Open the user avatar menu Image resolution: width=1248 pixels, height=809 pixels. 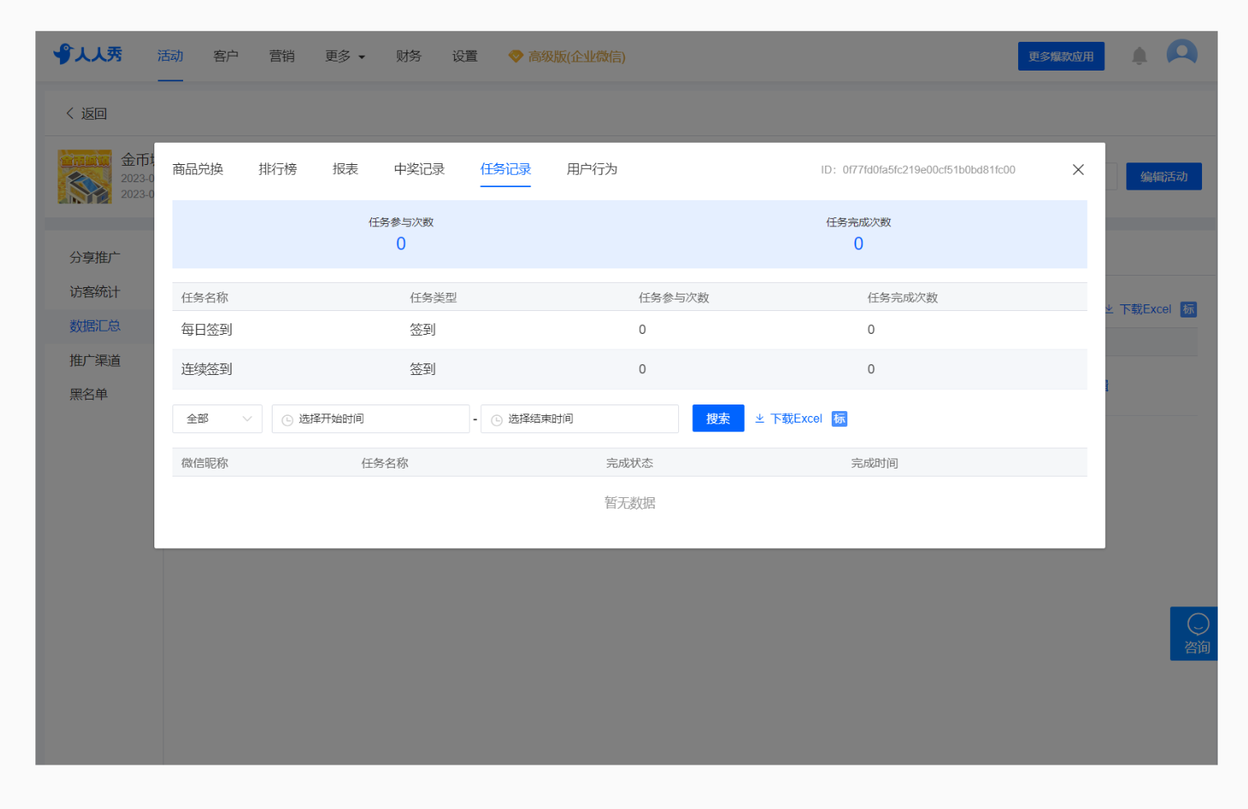[1181, 54]
